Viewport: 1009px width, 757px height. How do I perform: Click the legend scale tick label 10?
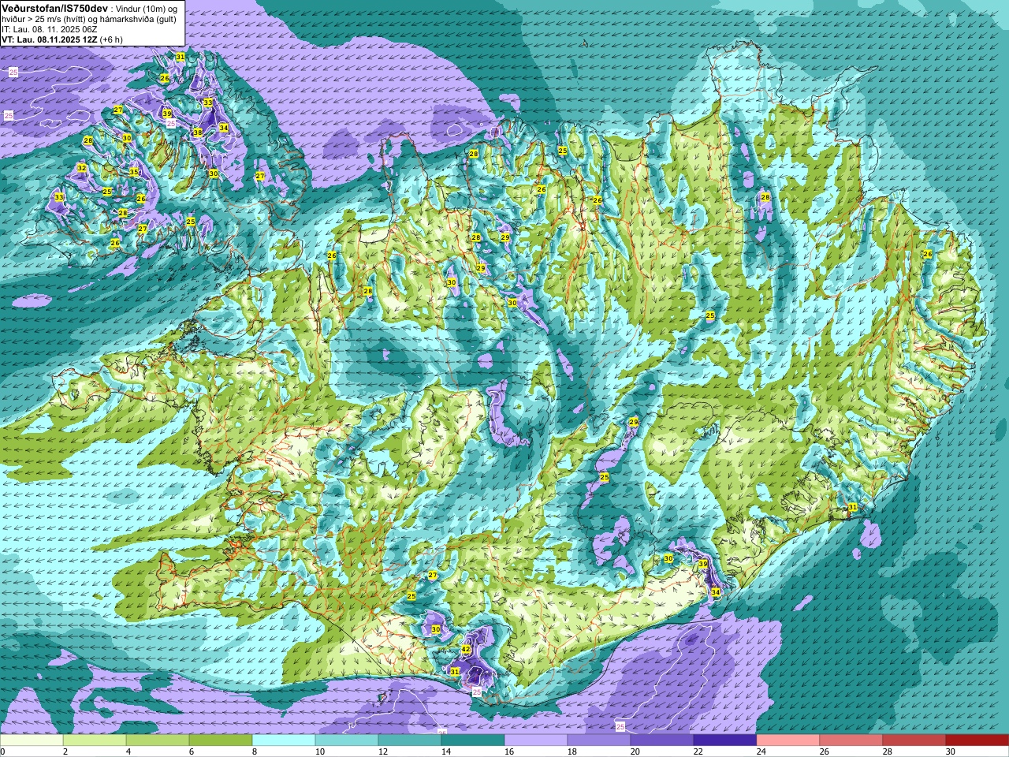click(x=320, y=751)
